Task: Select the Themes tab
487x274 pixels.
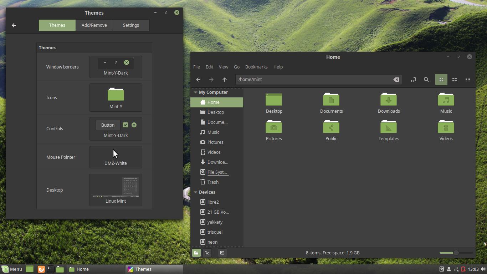Action: (57, 25)
